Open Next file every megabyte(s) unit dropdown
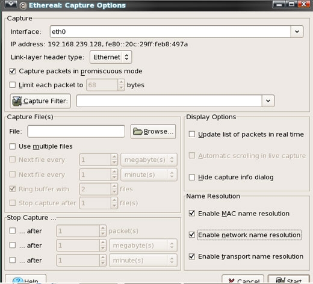 (149, 159)
